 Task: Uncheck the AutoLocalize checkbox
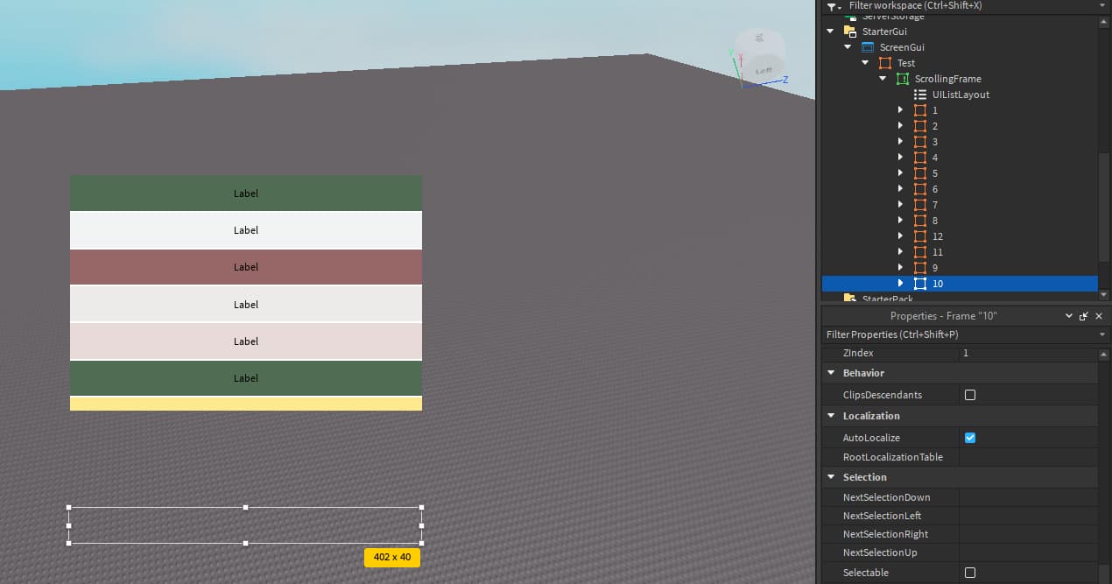coord(970,438)
